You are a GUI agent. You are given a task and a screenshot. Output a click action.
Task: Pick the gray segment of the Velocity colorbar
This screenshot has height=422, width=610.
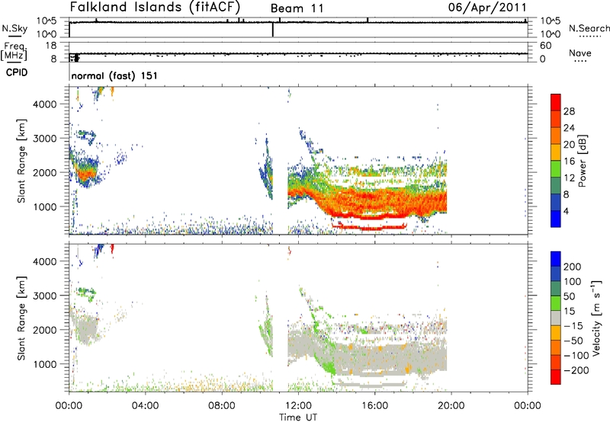(x=556, y=318)
